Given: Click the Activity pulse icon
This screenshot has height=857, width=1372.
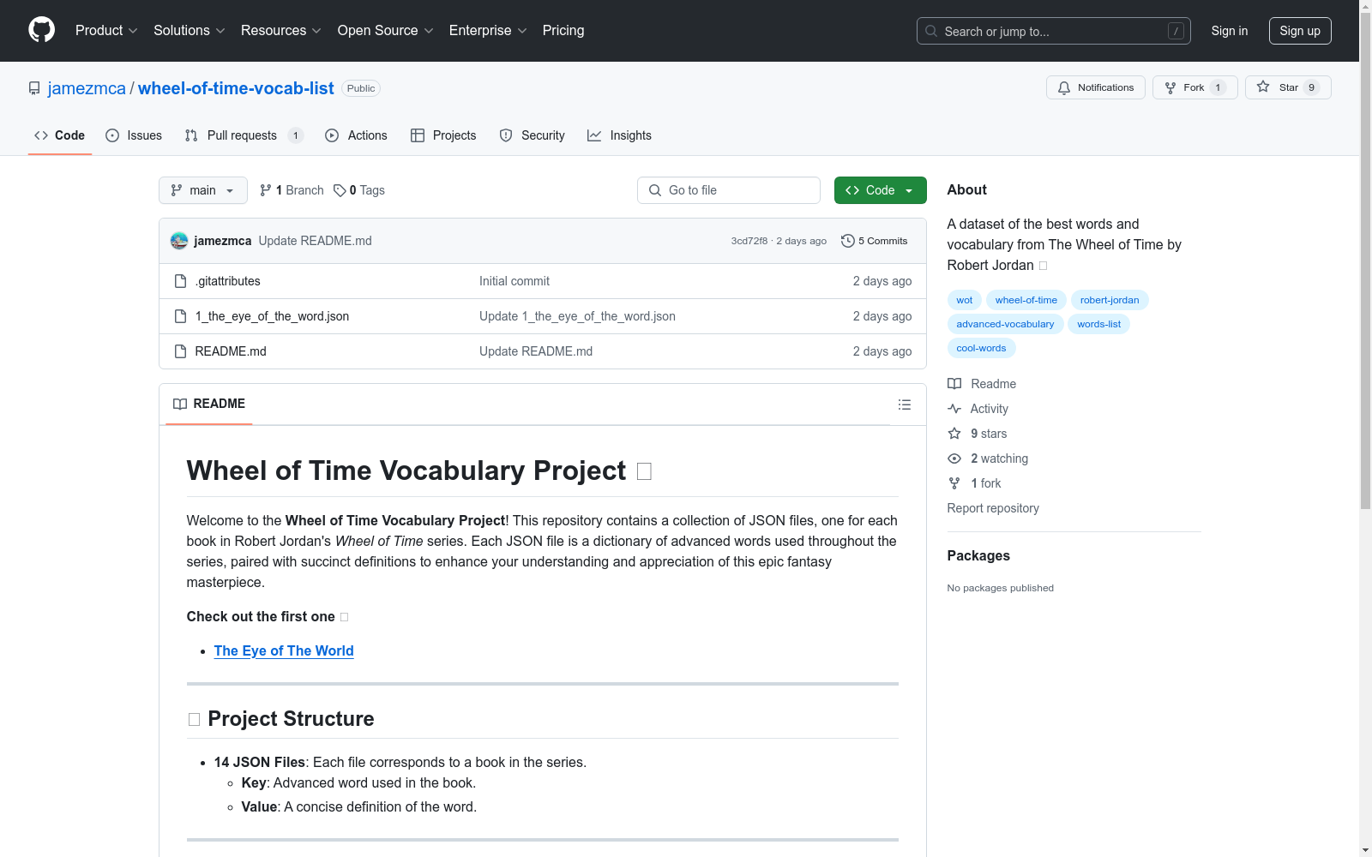Looking at the screenshot, I should (x=954, y=409).
